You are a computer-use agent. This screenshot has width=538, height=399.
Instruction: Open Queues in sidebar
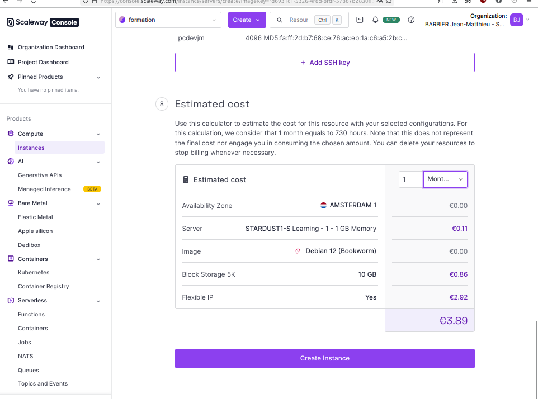pyautogui.click(x=29, y=370)
